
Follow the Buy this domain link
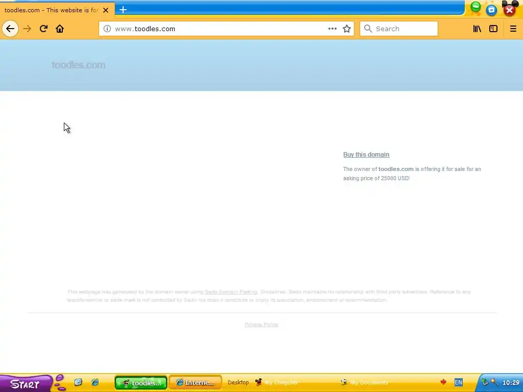tap(366, 155)
